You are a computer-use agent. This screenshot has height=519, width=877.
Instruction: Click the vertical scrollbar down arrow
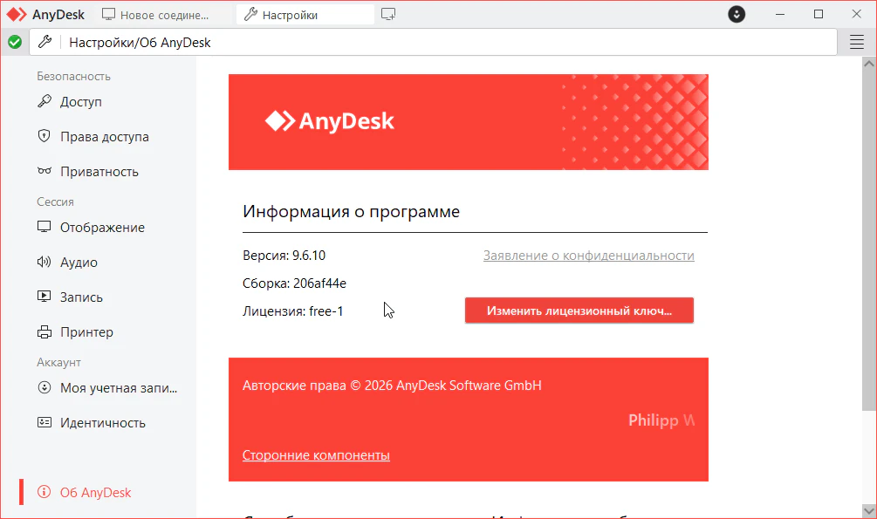[868, 510]
